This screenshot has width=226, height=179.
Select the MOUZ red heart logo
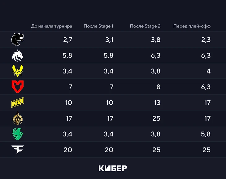(x=18, y=87)
